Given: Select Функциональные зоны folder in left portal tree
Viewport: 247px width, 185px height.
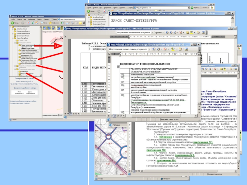Looking at the screenshot, I should pyautogui.click(x=27, y=64).
